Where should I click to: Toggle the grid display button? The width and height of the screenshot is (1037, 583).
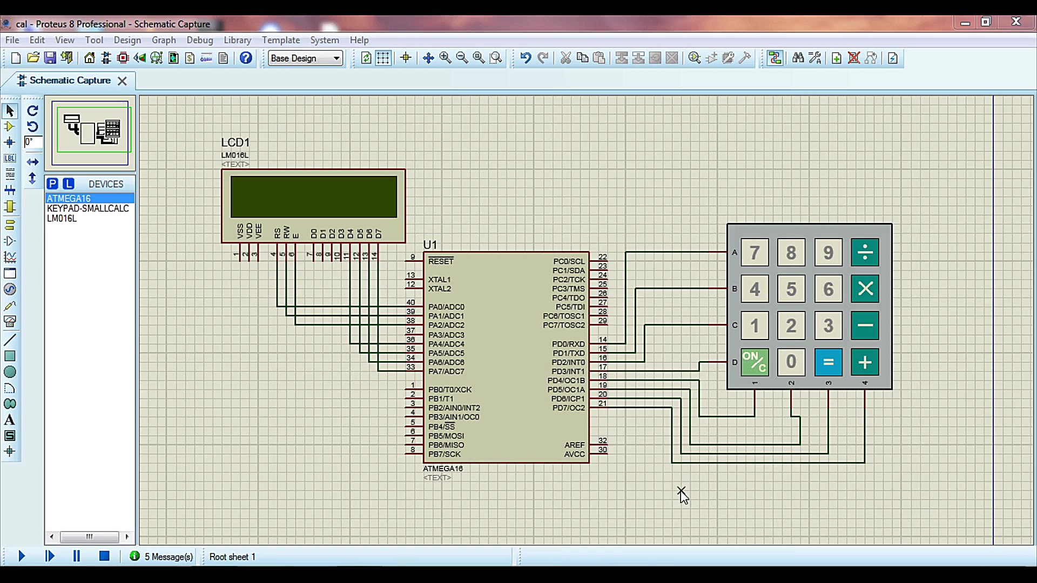[383, 58]
